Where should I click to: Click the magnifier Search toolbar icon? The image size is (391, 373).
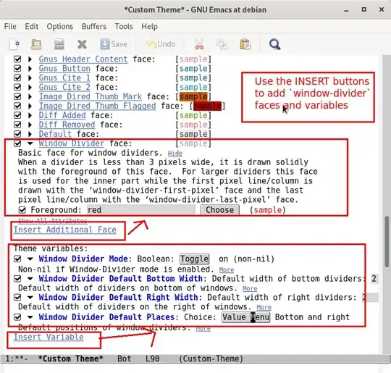[x=275, y=44]
